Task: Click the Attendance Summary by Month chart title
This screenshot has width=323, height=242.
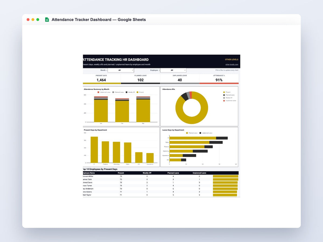Action: pos(97,89)
